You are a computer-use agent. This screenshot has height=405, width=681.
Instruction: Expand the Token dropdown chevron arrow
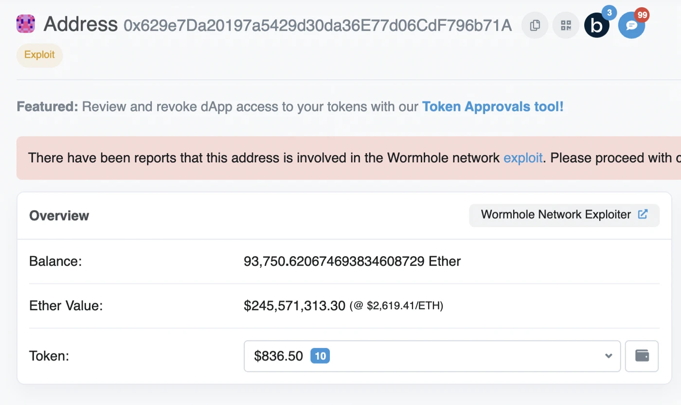pos(608,356)
